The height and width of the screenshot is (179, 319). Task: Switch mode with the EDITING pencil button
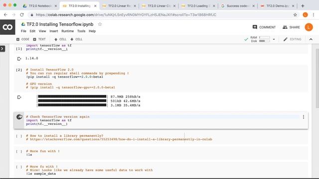coord(293,39)
